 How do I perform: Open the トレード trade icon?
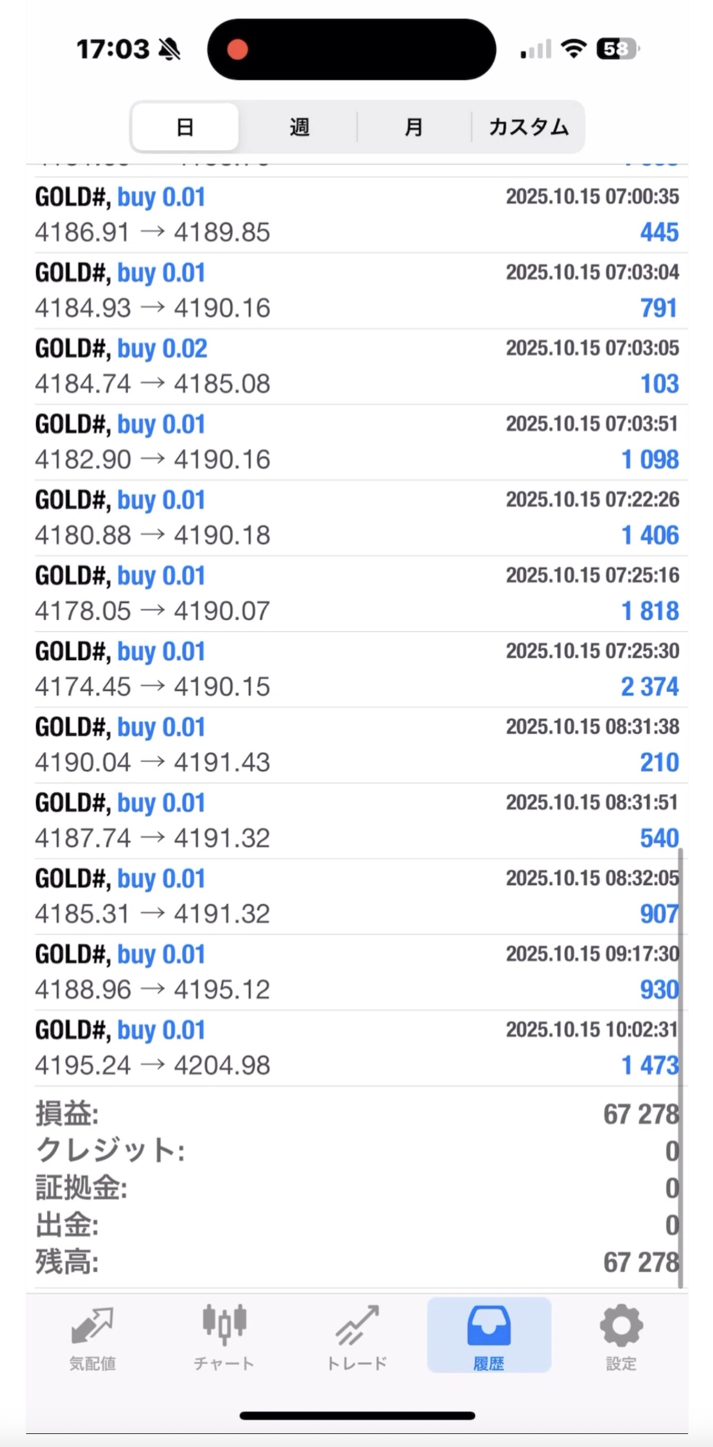356,1325
